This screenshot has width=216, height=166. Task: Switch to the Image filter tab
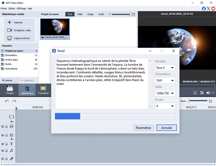pos(90,14)
